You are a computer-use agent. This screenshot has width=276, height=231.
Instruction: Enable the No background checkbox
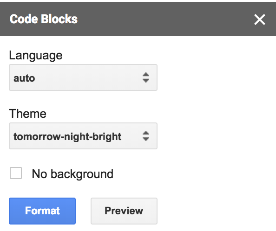(x=16, y=173)
